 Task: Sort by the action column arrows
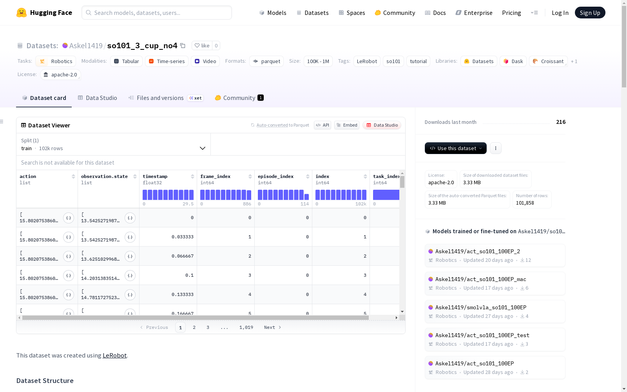pyautogui.click(x=73, y=176)
